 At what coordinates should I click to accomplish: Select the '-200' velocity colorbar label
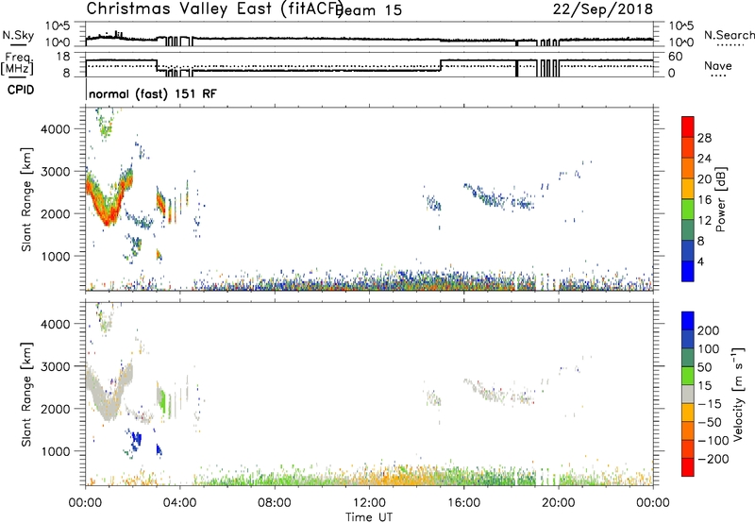click(713, 459)
